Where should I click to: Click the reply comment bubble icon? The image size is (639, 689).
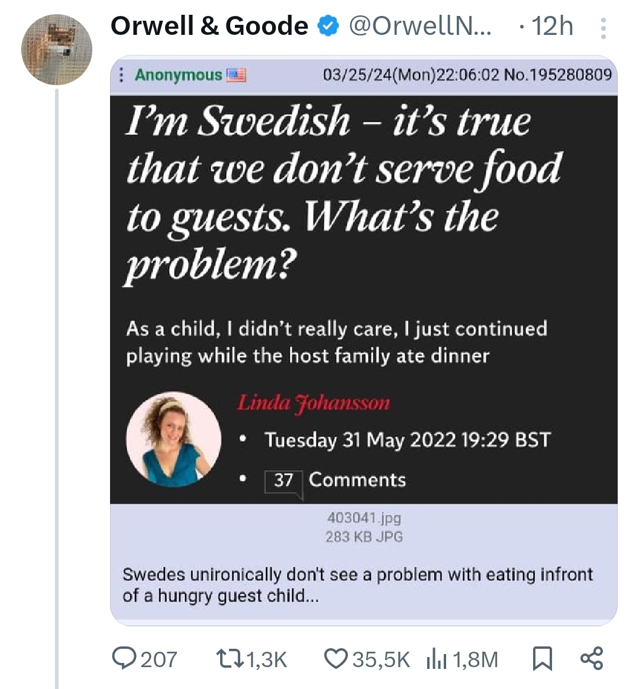tap(124, 658)
